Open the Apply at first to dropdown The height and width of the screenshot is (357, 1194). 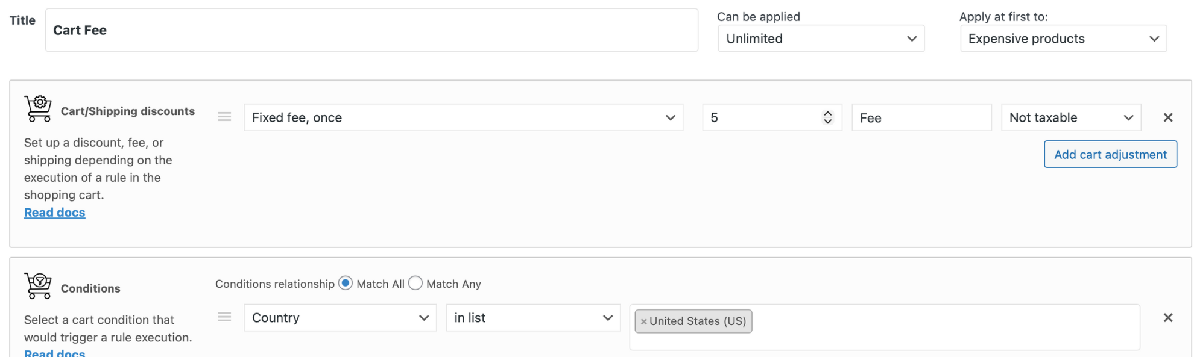point(1063,39)
